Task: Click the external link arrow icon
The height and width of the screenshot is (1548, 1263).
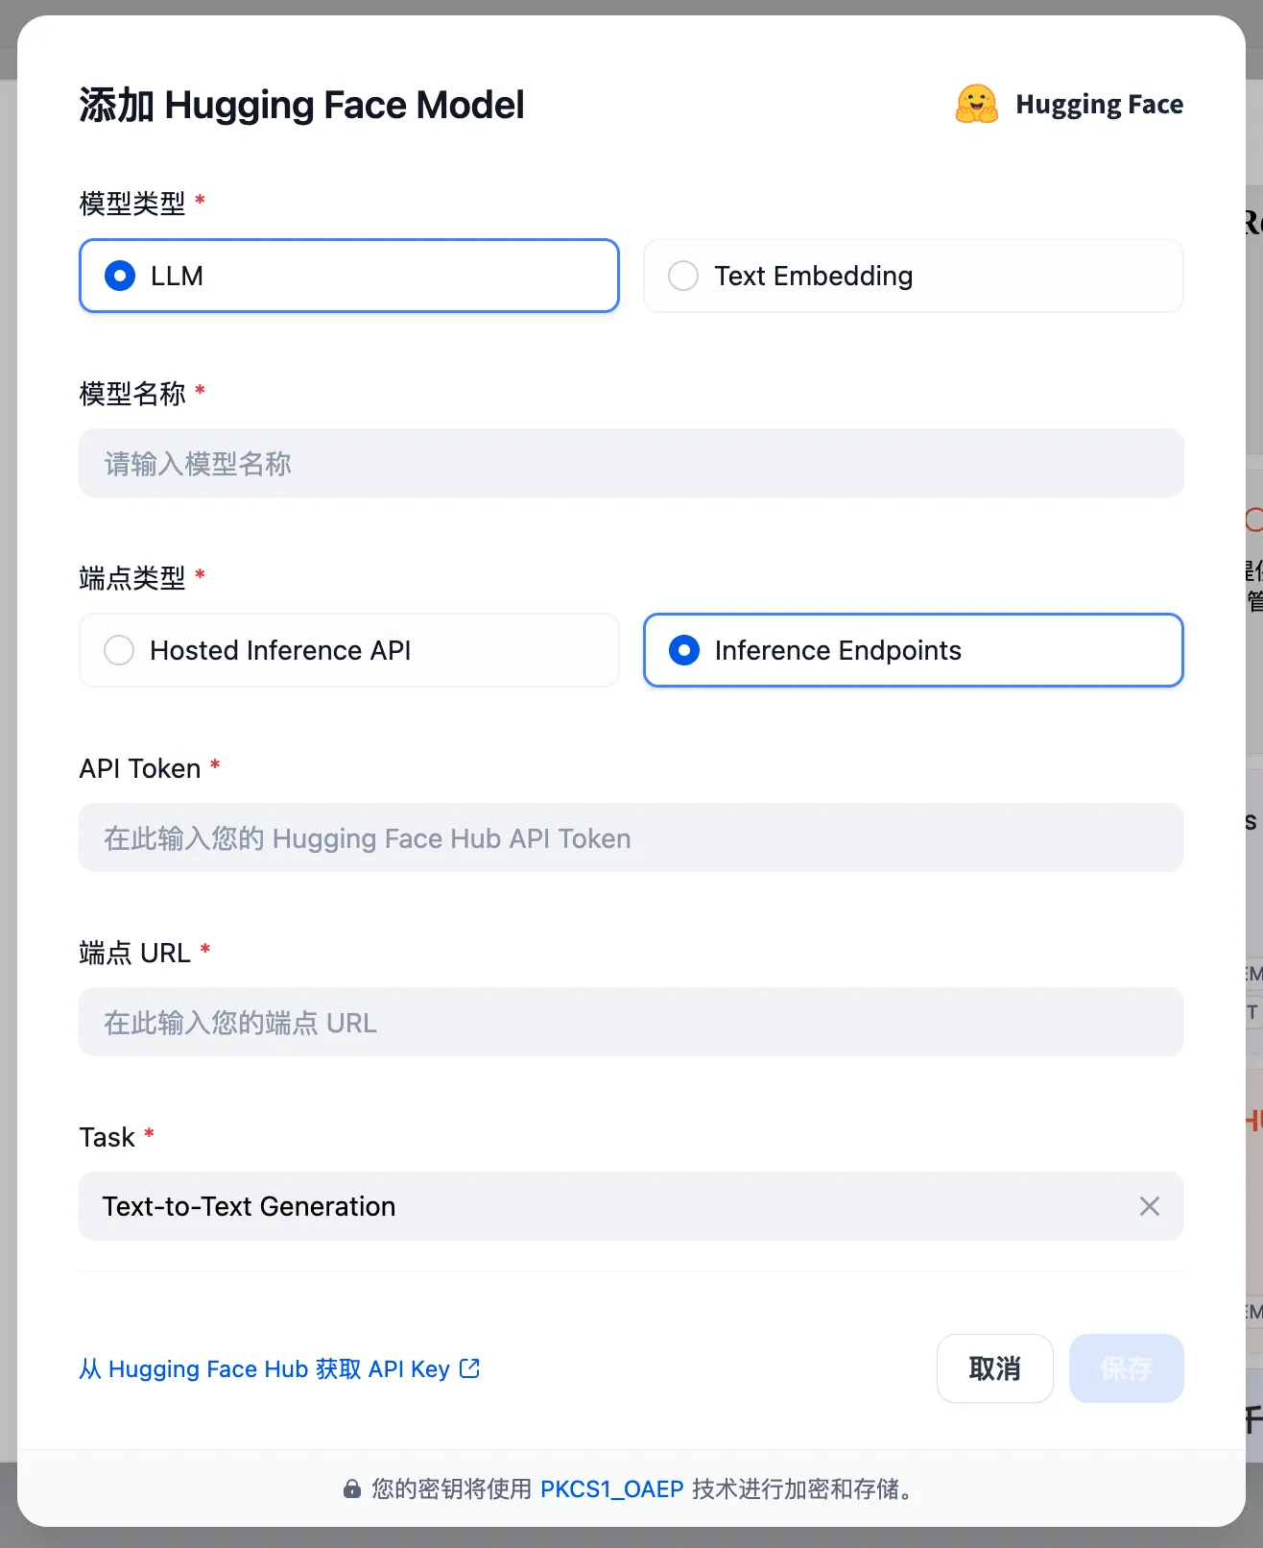Action: point(469,1368)
